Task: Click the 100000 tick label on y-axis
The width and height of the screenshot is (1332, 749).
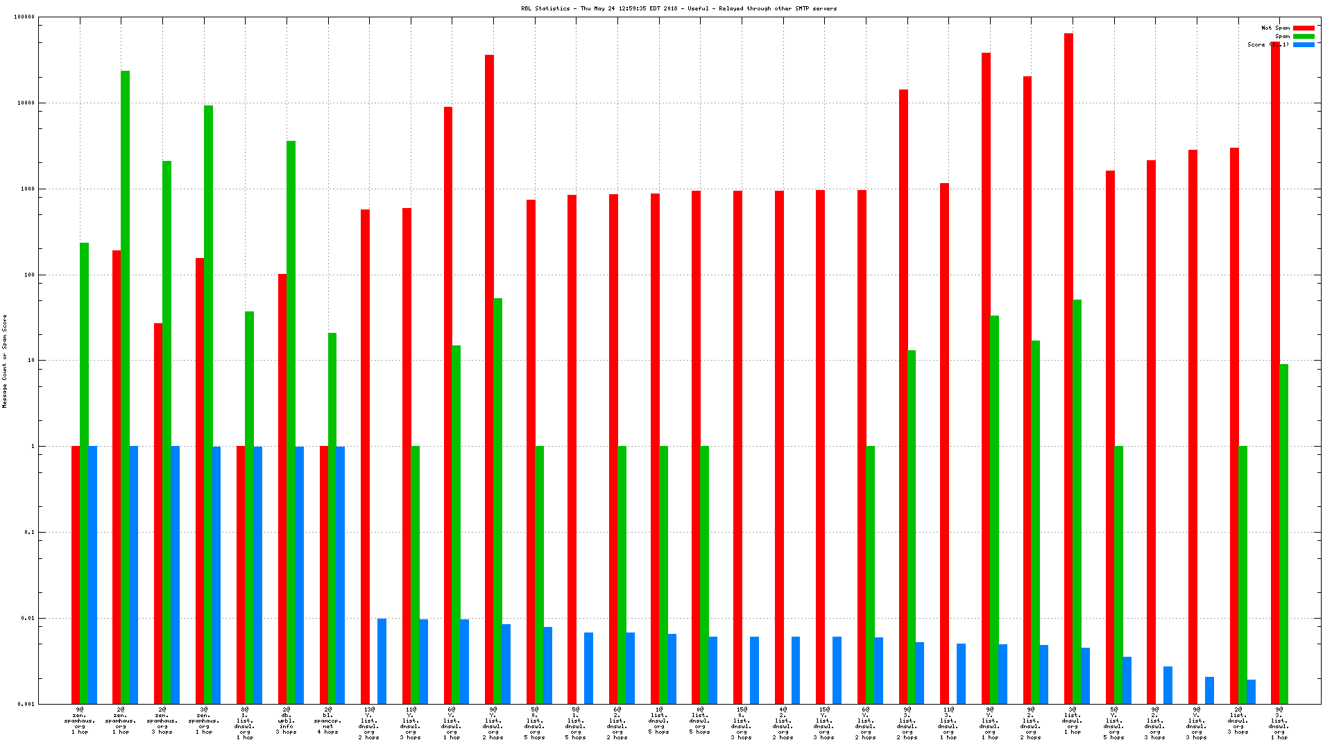Action: click(x=24, y=17)
